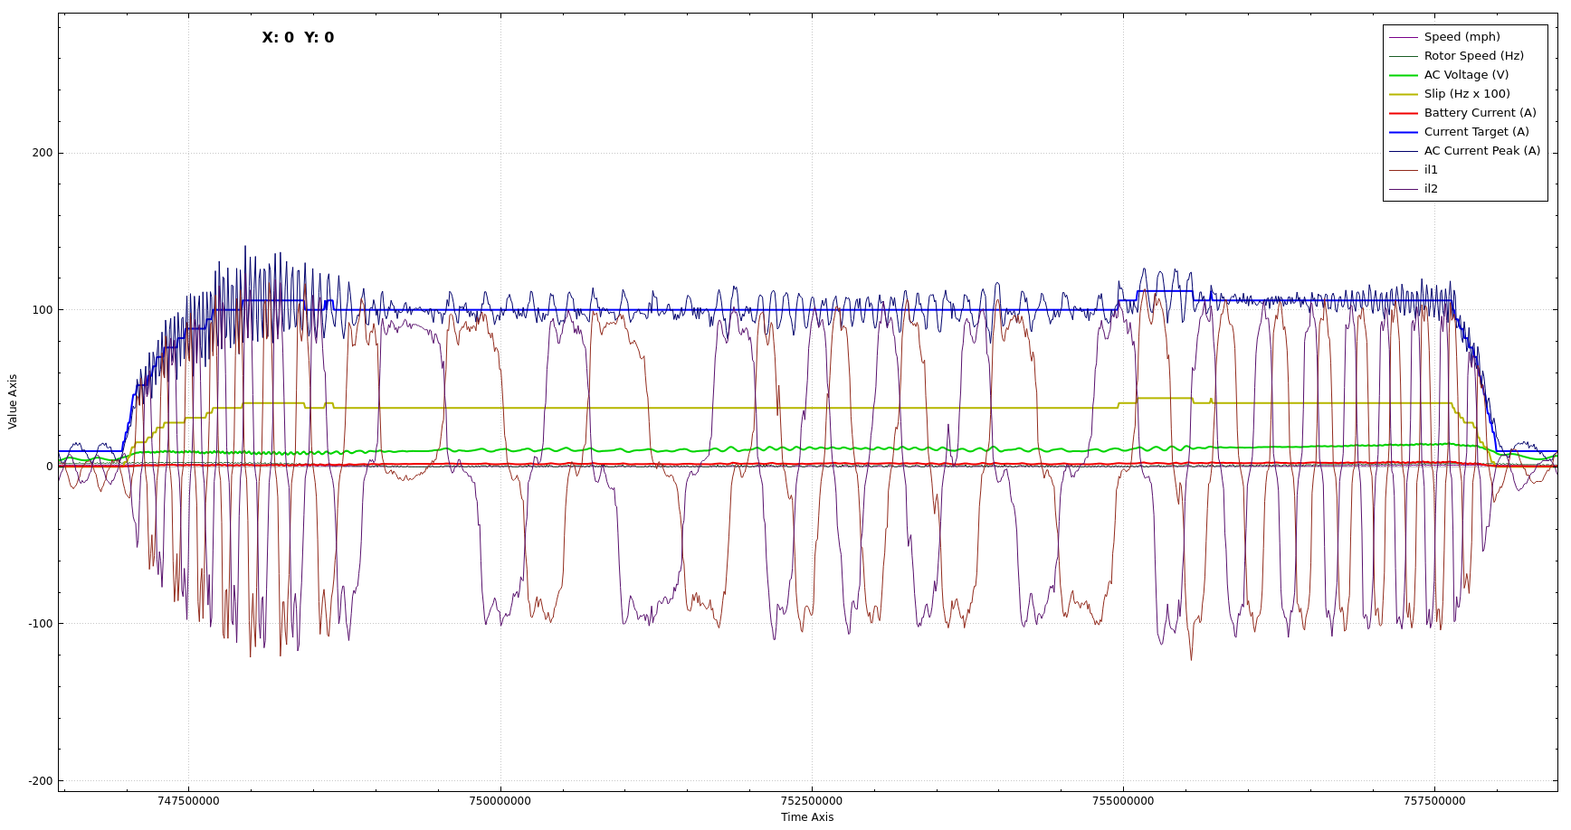
Task: Select AC Voltage (V) in the legend
Action: point(1466,75)
